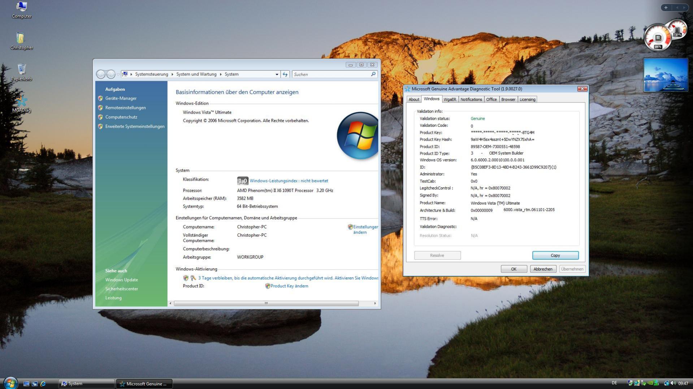This screenshot has height=389, width=693.
Task: Expand the arrow after System und Wartung
Action: (x=221, y=74)
